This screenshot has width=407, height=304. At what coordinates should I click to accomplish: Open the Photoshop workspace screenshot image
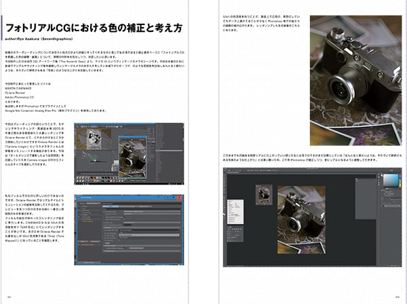pos(312,217)
